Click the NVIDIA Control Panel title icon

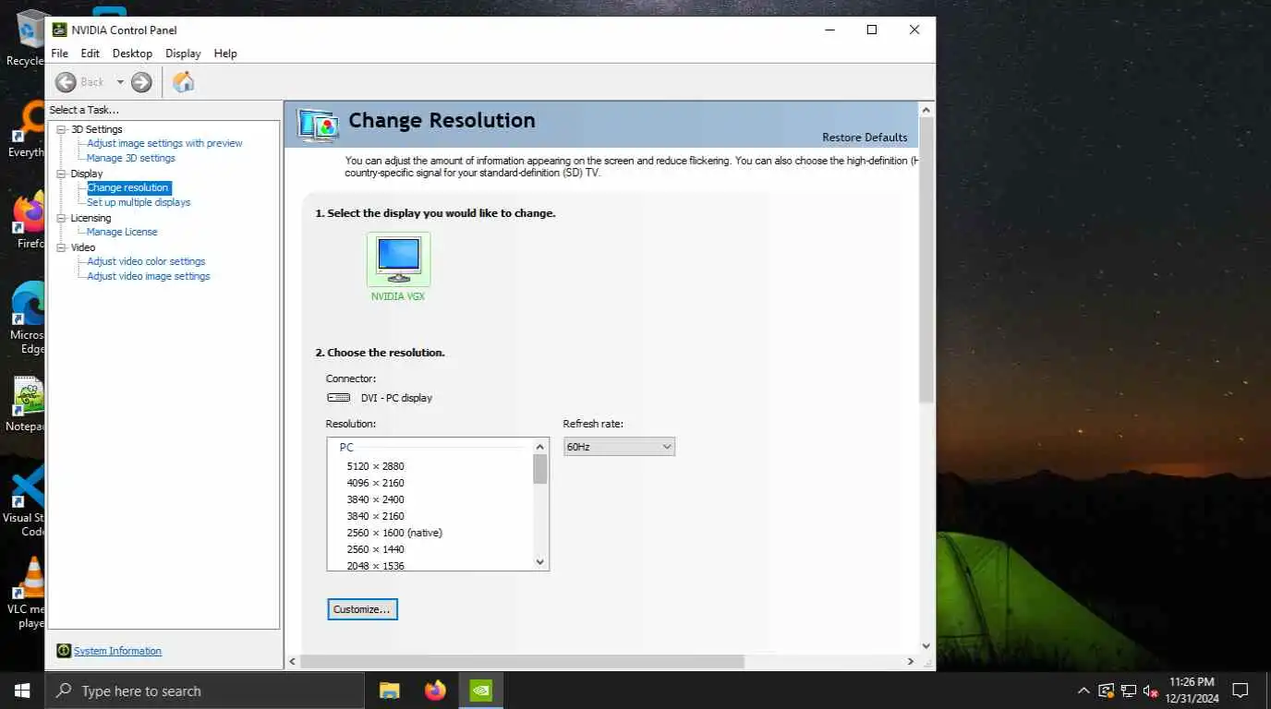(60, 30)
